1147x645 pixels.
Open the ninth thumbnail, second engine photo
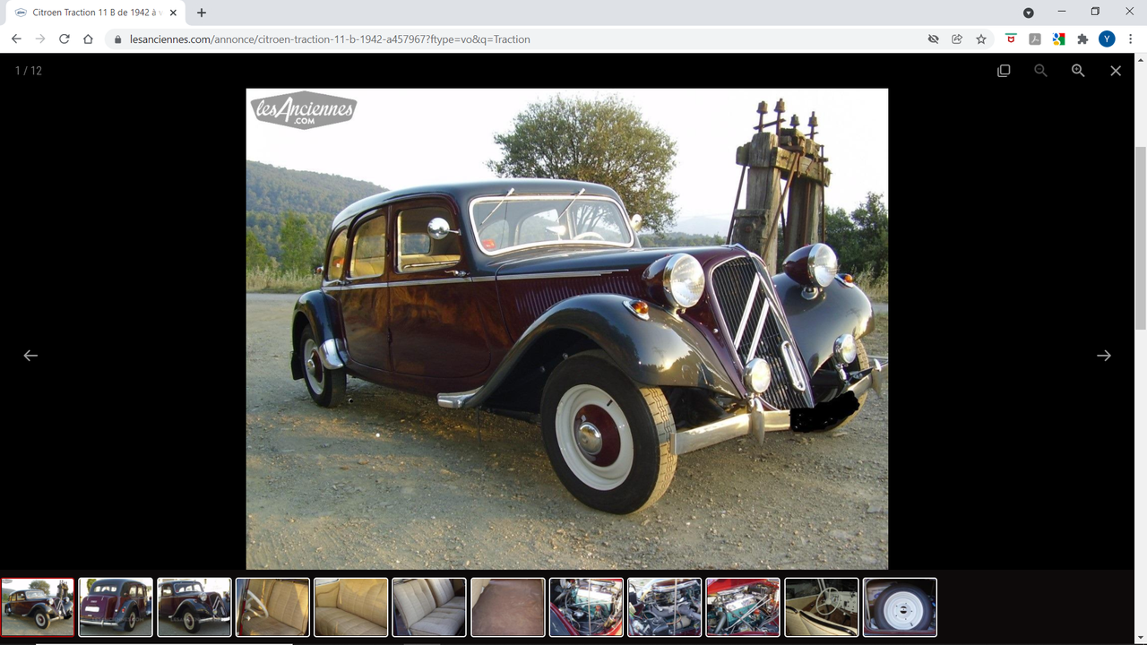point(665,607)
